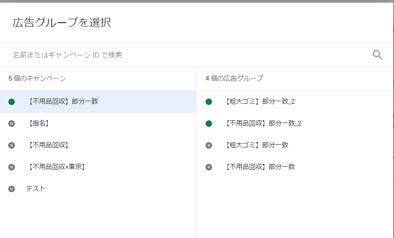Choose ad group 【粗大ゴミ】部分一致_2
The image size is (394, 238).
point(295,102)
